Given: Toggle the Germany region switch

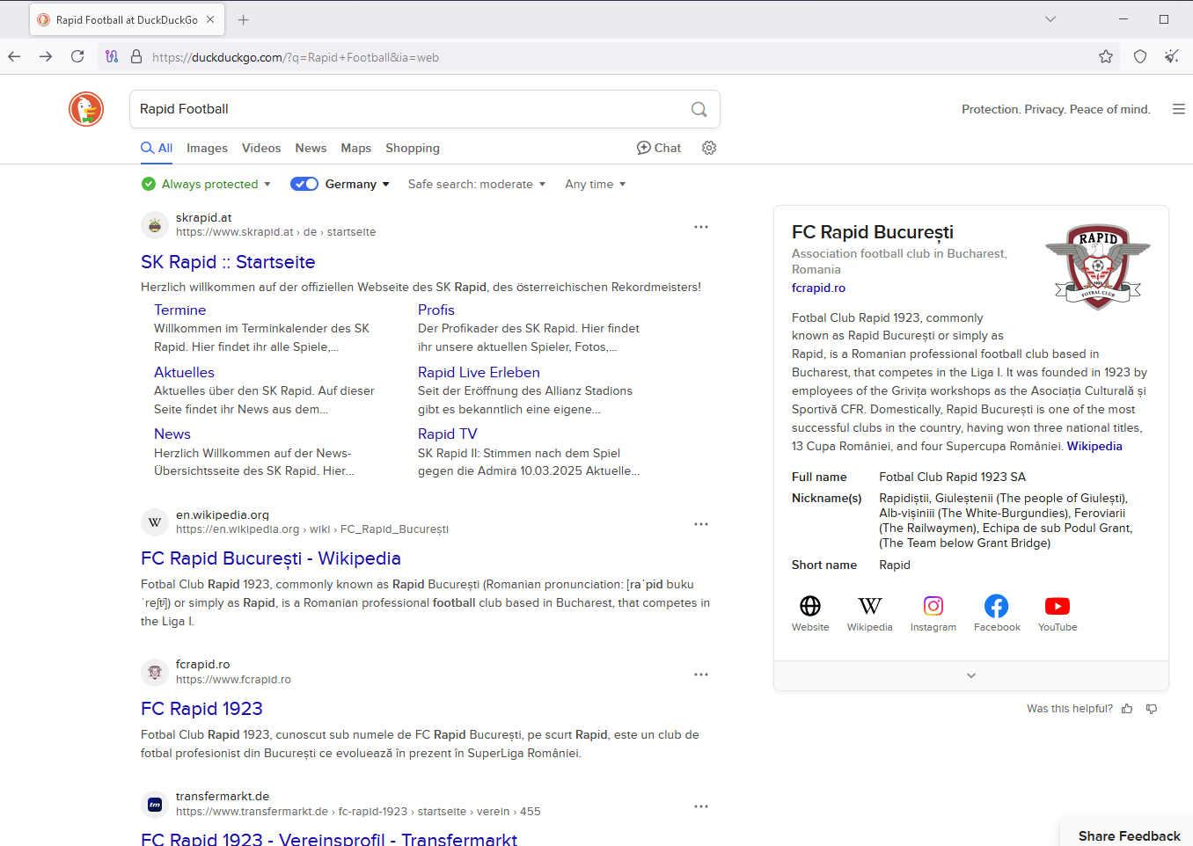Looking at the screenshot, I should [304, 184].
